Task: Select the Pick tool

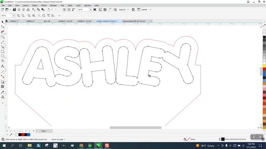Action: (2, 22)
